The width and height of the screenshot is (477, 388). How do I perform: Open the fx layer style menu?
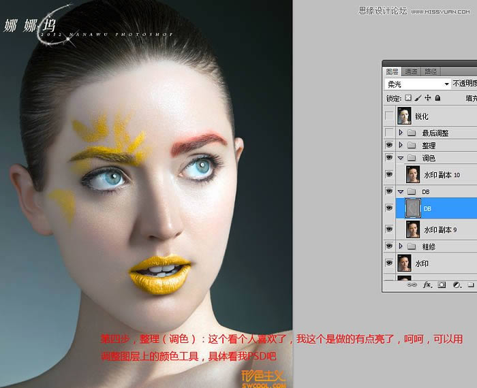tap(427, 285)
